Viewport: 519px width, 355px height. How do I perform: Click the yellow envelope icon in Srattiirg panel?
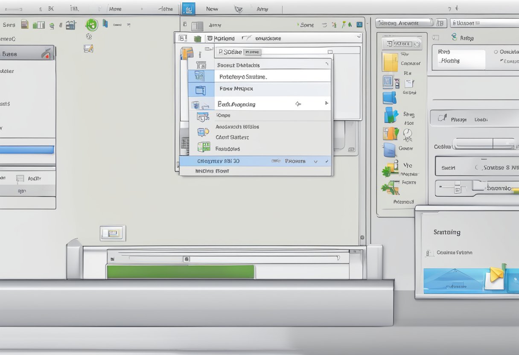(x=496, y=274)
